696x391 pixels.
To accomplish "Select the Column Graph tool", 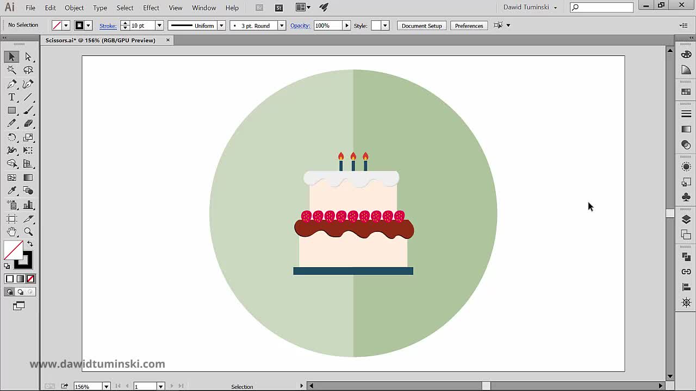I will (28, 205).
